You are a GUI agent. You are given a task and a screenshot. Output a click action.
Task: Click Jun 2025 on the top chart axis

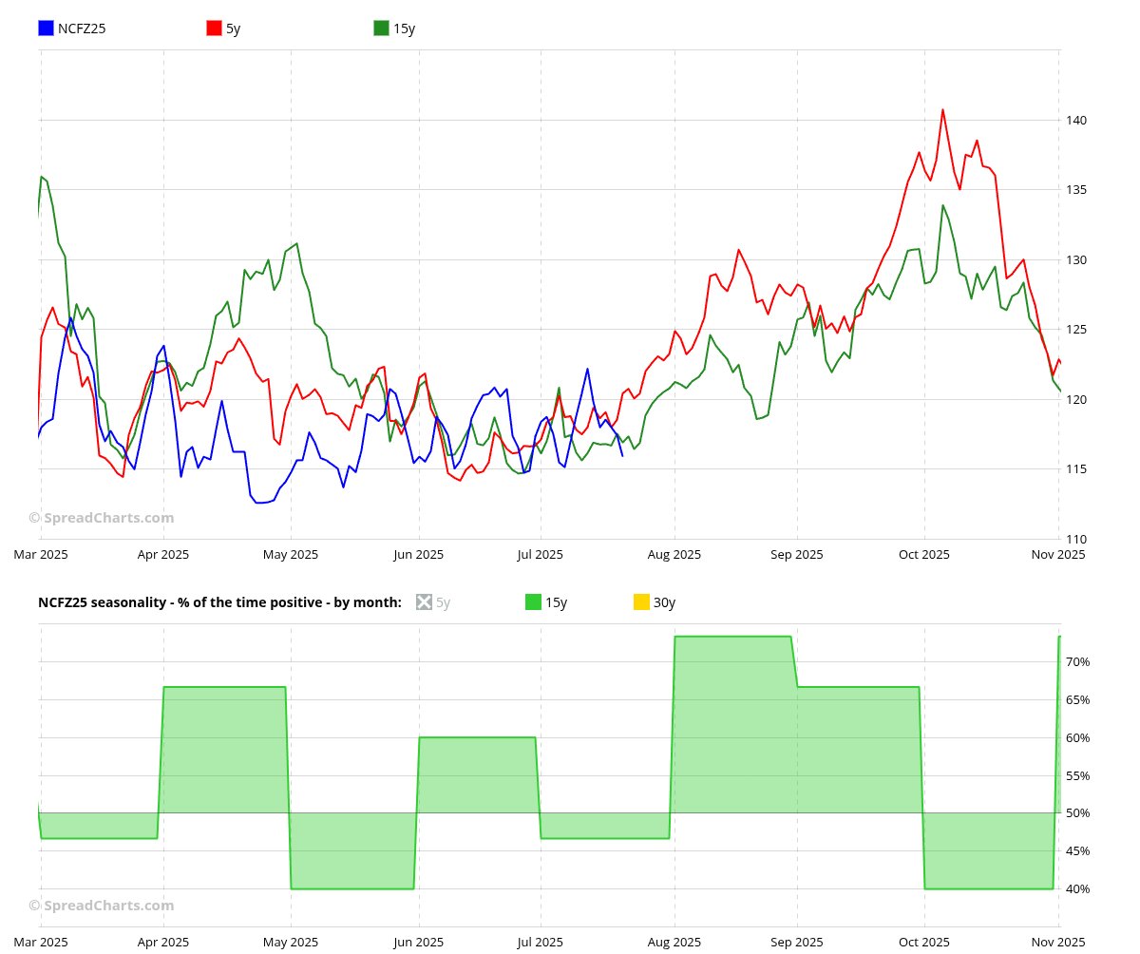point(418,554)
